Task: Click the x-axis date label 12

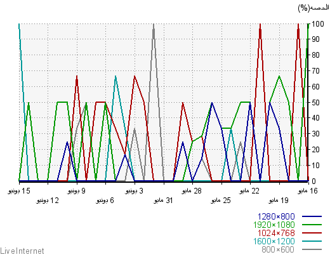Action: click(x=48, y=201)
